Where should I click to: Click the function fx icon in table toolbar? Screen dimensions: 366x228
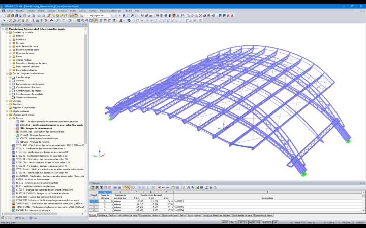(211, 187)
